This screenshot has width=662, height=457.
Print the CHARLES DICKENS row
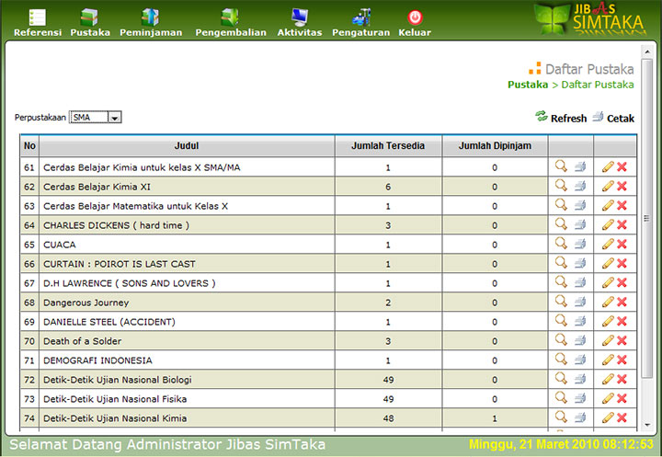(x=580, y=224)
